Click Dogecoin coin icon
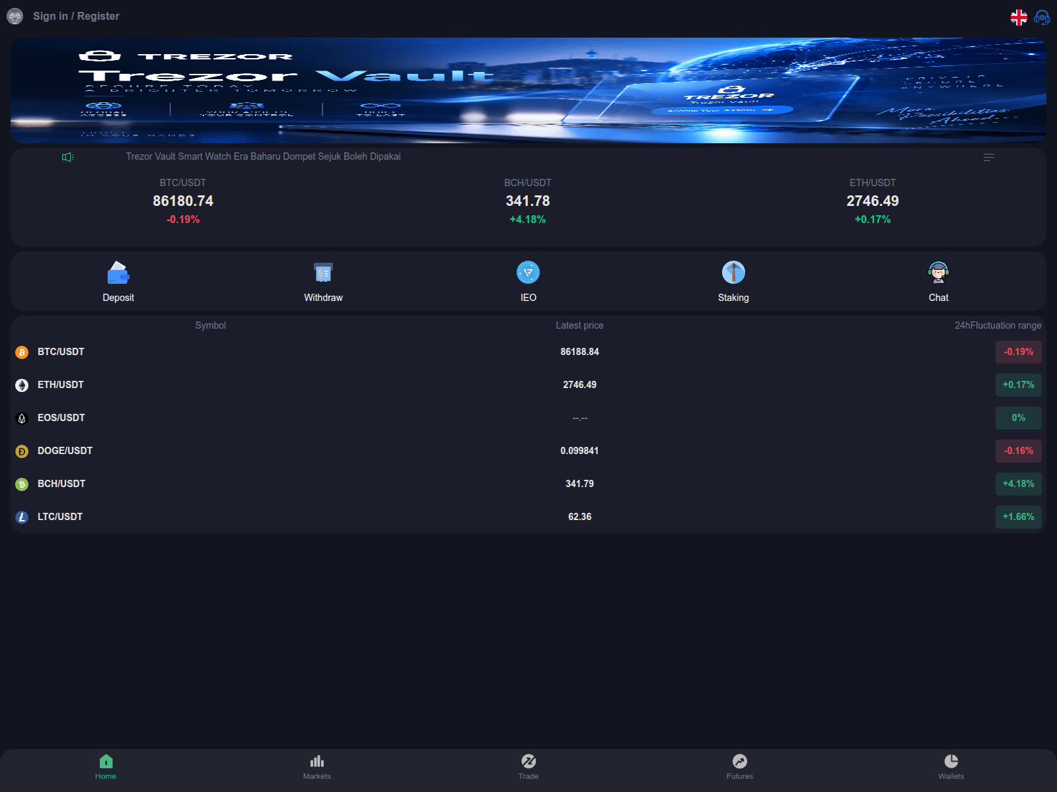Screen dimensions: 1057x792 pyautogui.click(x=22, y=451)
